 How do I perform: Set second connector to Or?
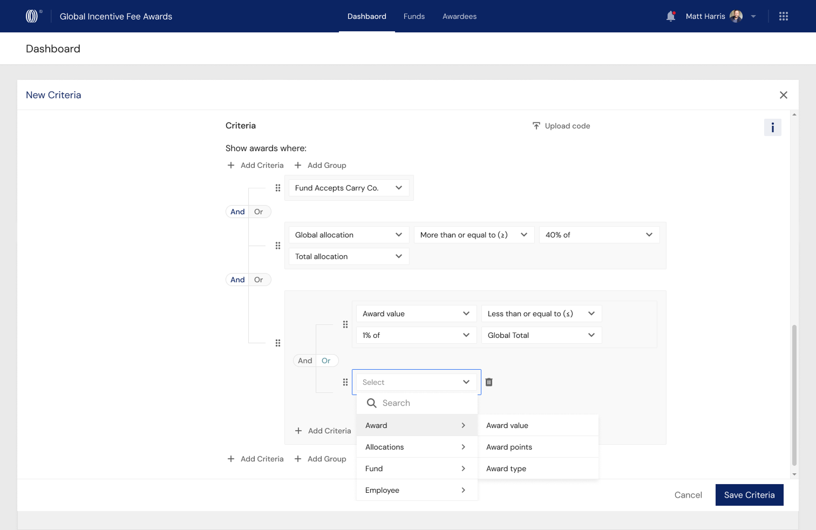(x=259, y=280)
